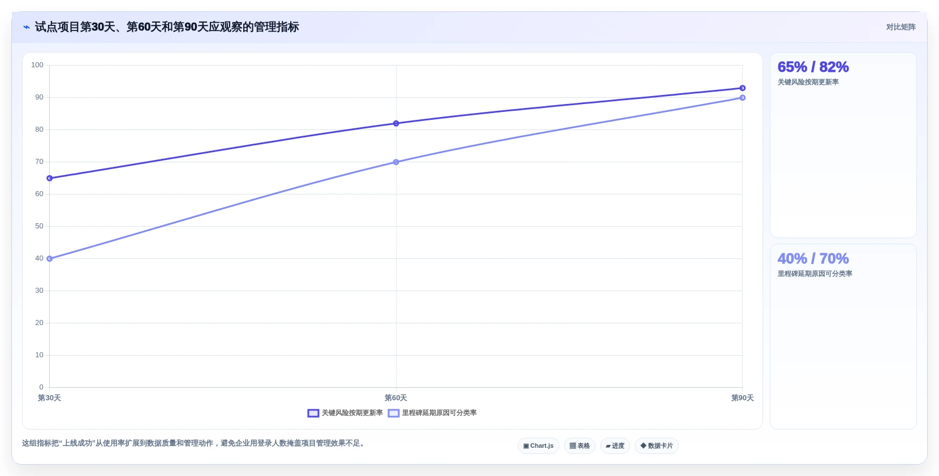This screenshot has height=476, width=939.
Task: Click the light purple legend swatch
Action: coord(394,413)
